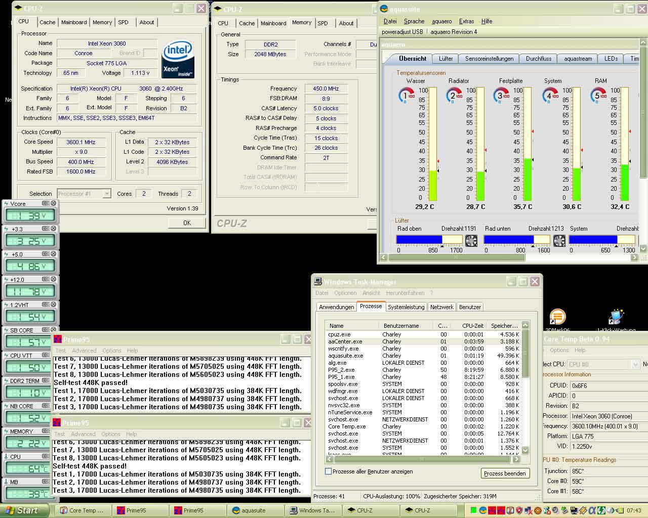Open options icon on MEMORY widget
Image resolution: width=648 pixels, height=518 pixels.
point(46,431)
